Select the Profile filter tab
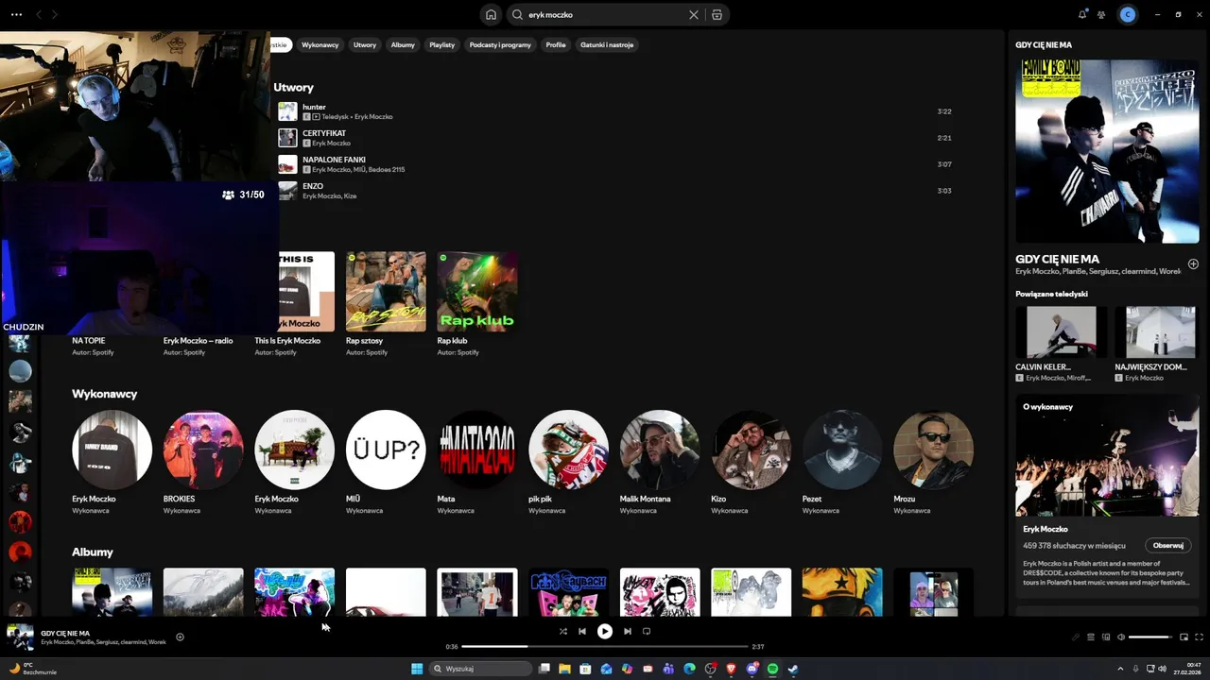This screenshot has width=1210, height=680. tap(556, 44)
